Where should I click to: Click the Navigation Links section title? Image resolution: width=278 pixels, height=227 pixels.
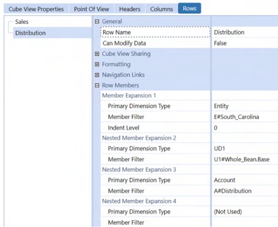click(x=123, y=75)
